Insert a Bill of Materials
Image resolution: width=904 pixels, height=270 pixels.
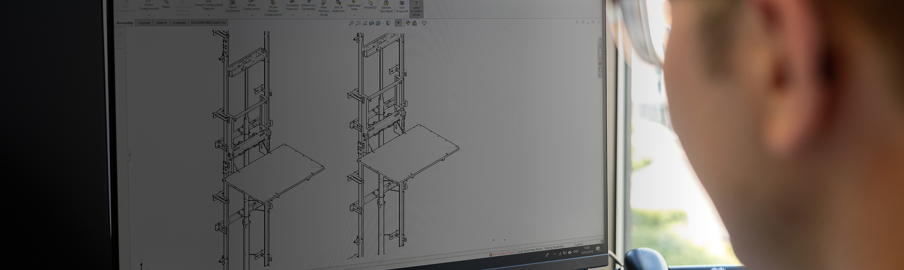pos(338,7)
